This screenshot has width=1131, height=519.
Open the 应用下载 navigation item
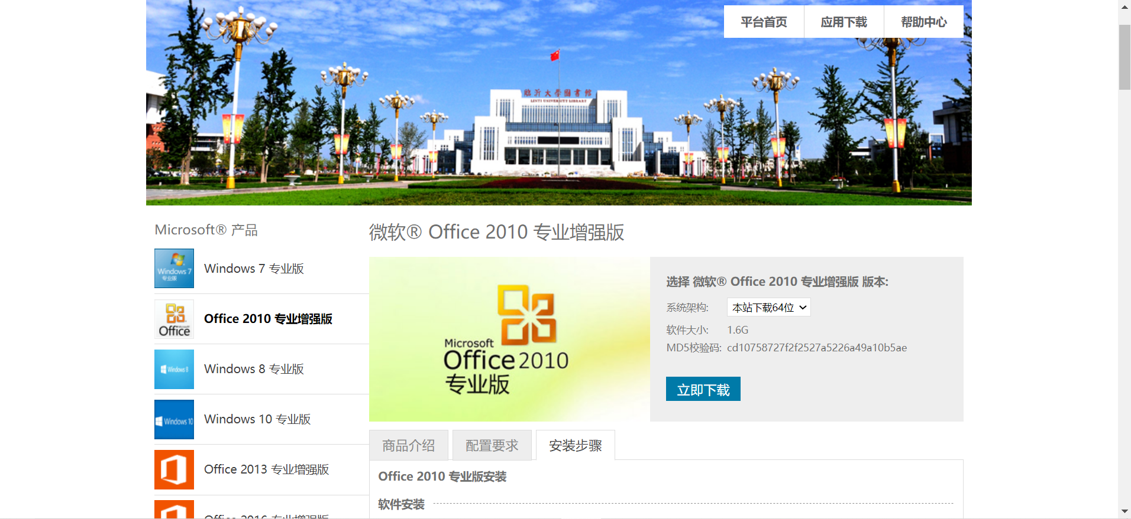point(844,22)
